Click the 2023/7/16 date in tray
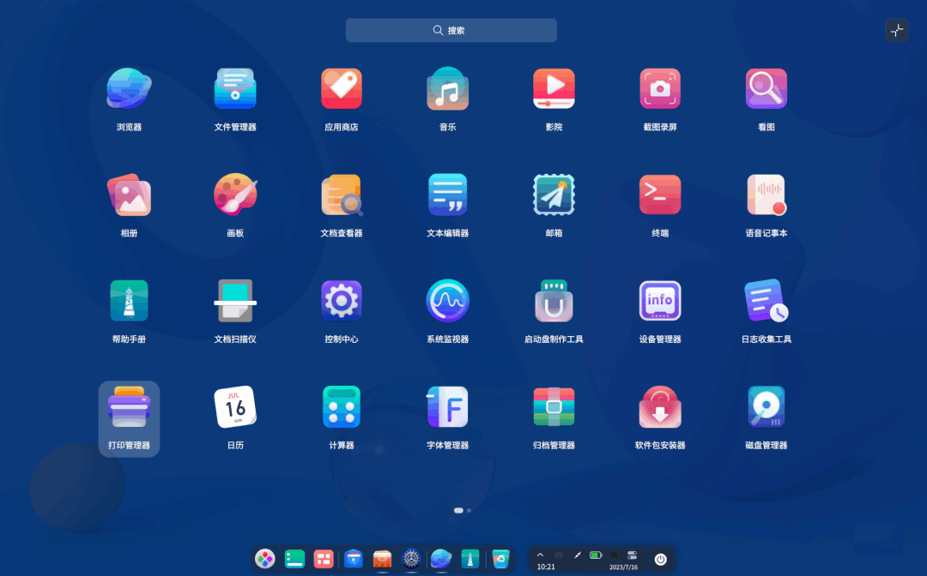Image resolution: width=927 pixels, height=576 pixels. click(x=624, y=567)
